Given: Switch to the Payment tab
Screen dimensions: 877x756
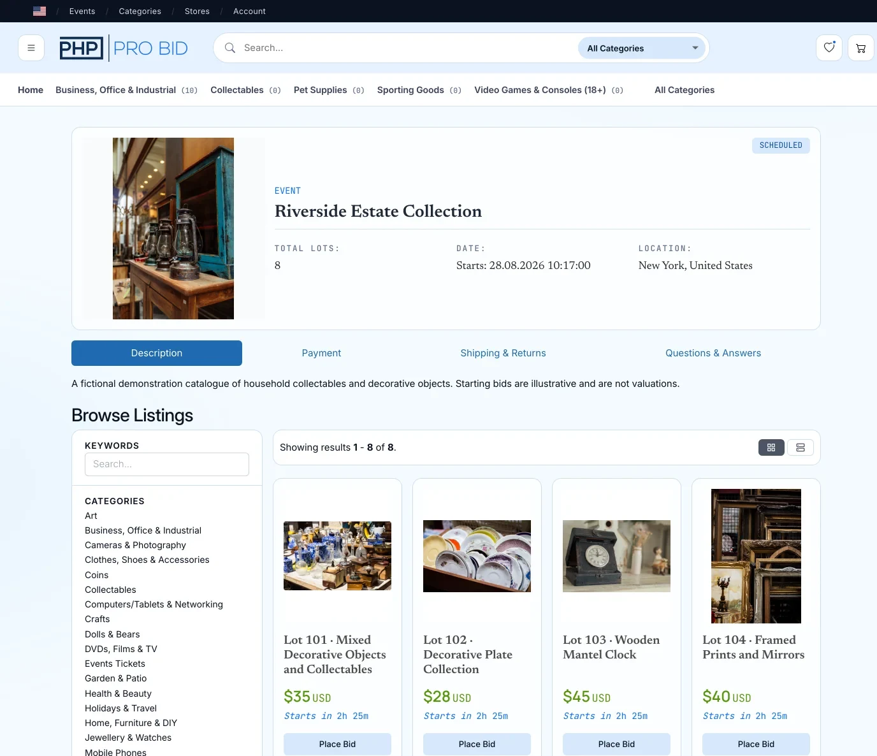Looking at the screenshot, I should tap(321, 353).
